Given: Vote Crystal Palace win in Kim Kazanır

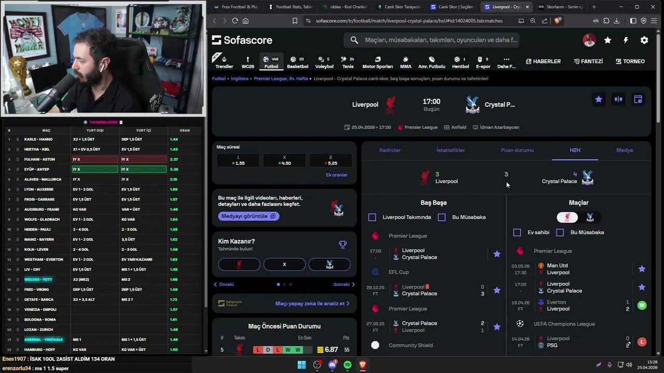Looking at the screenshot, I should click(329, 264).
